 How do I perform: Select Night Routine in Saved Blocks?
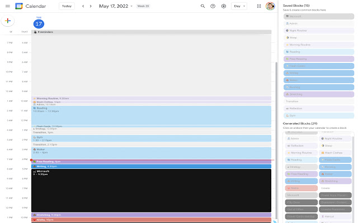point(319,31)
